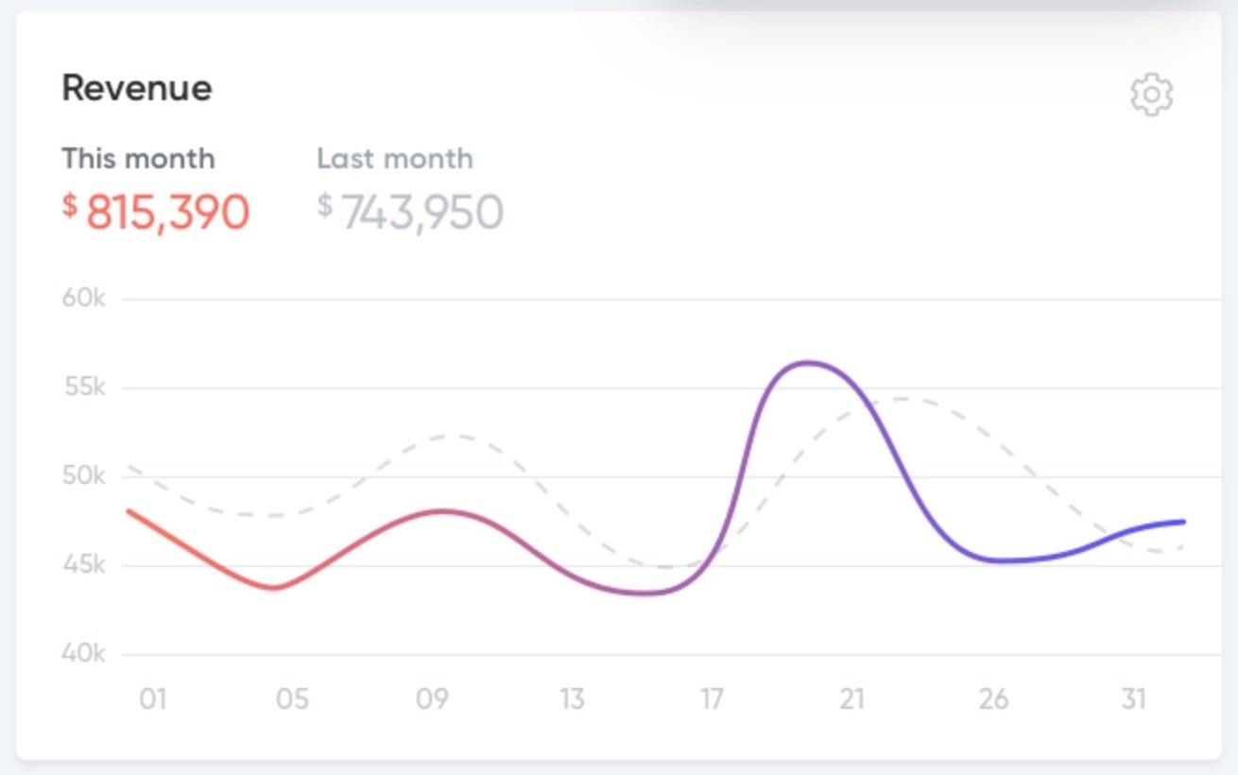Click the 50k y-axis label

(84, 476)
